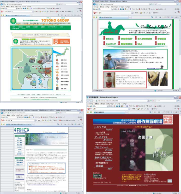Viewport: 181px width, 194px height.
Task: Open Favorites star in TOYOKO GROUP window
Action: pos(1,15)
